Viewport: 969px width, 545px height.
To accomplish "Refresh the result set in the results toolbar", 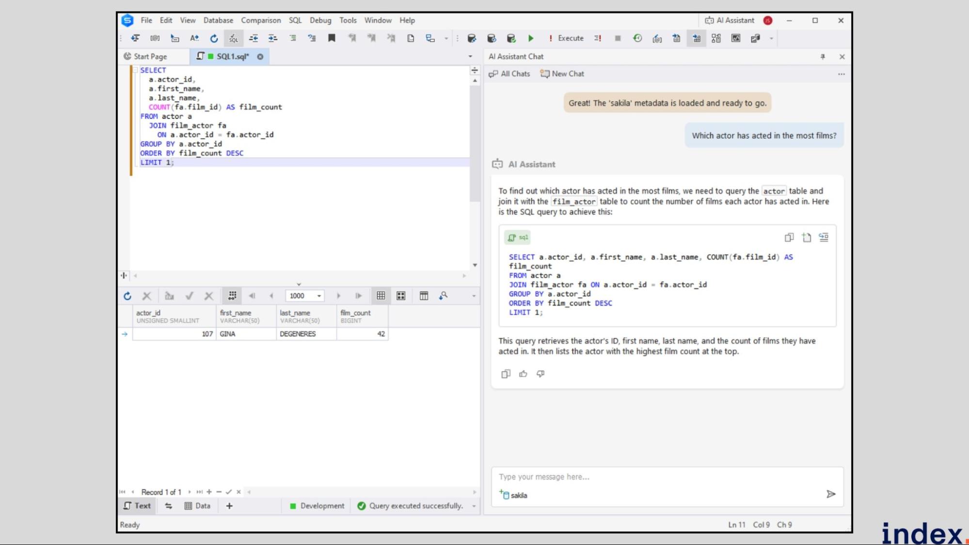I will pos(127,296).
